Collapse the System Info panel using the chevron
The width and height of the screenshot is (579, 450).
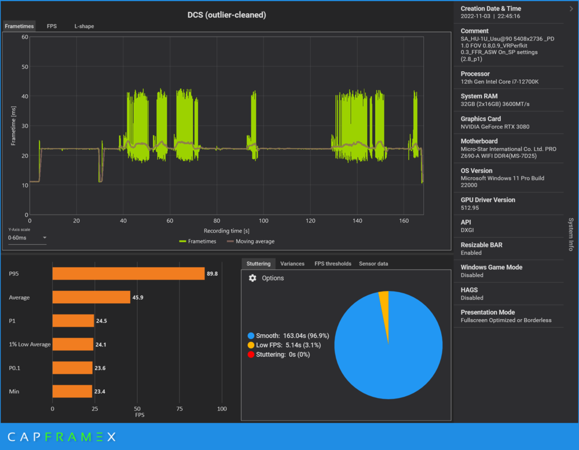pos(571,9)
